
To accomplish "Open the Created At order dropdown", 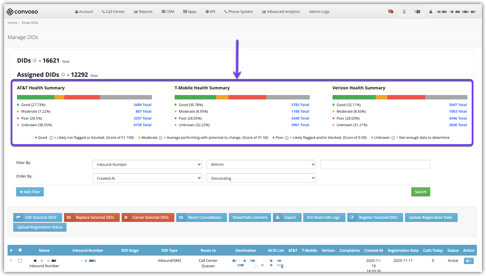I will (147, 178).
